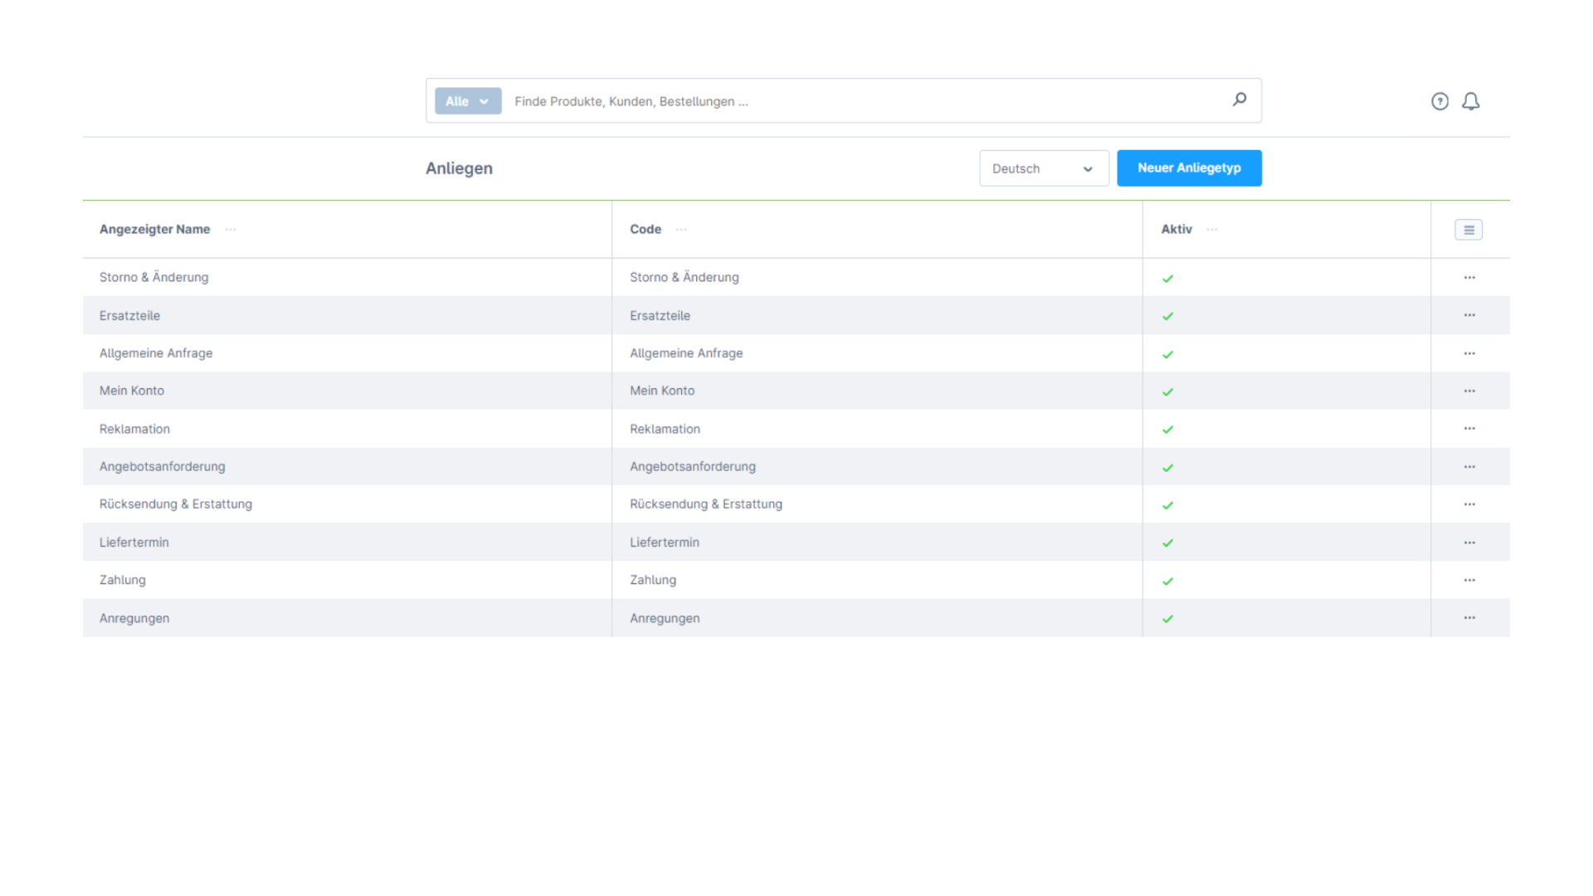Select the Angebotsanforderung name cell
Viewport: 1593px width, 896px height.
[347, 466]
